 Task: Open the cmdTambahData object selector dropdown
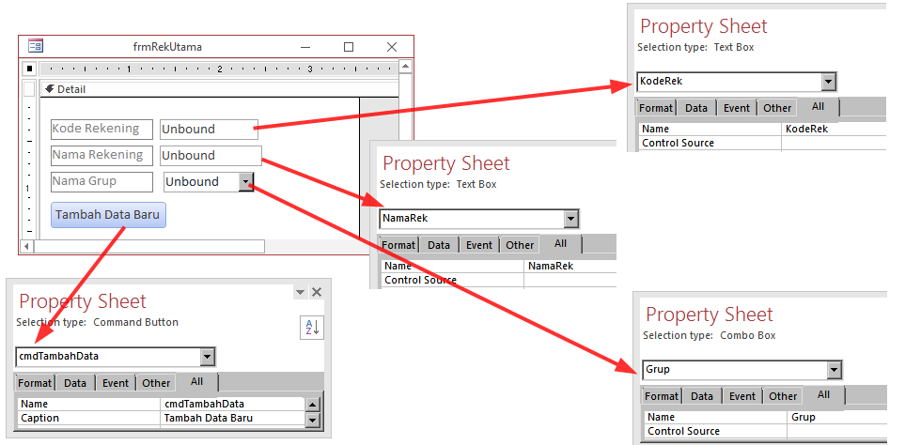tap(208, 357)
